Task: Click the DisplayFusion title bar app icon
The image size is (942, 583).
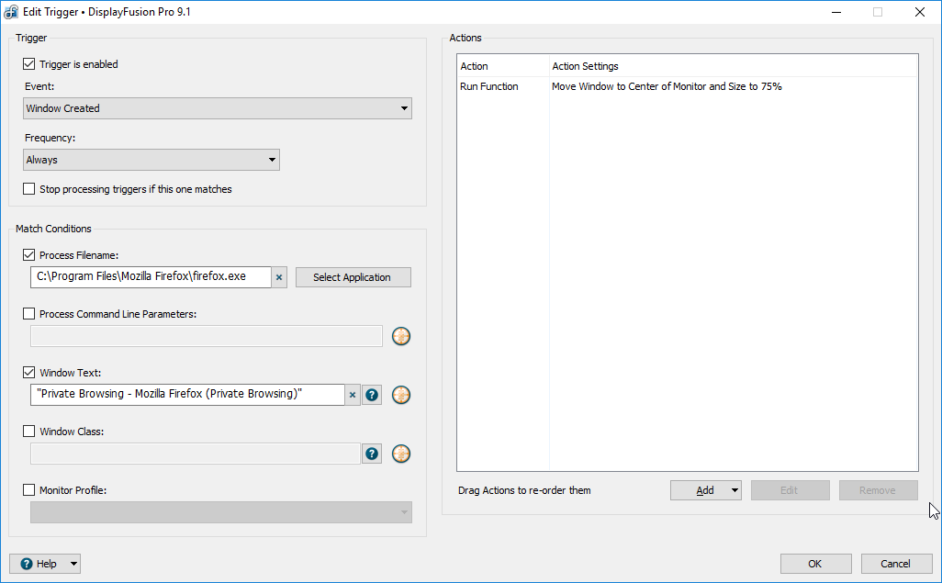Action: pyautogui.click(x=12, y=12)
